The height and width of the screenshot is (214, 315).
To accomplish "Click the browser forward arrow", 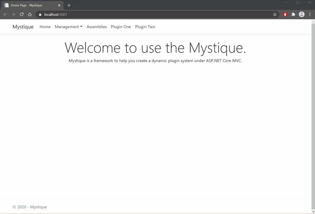I will pos(13,14).
